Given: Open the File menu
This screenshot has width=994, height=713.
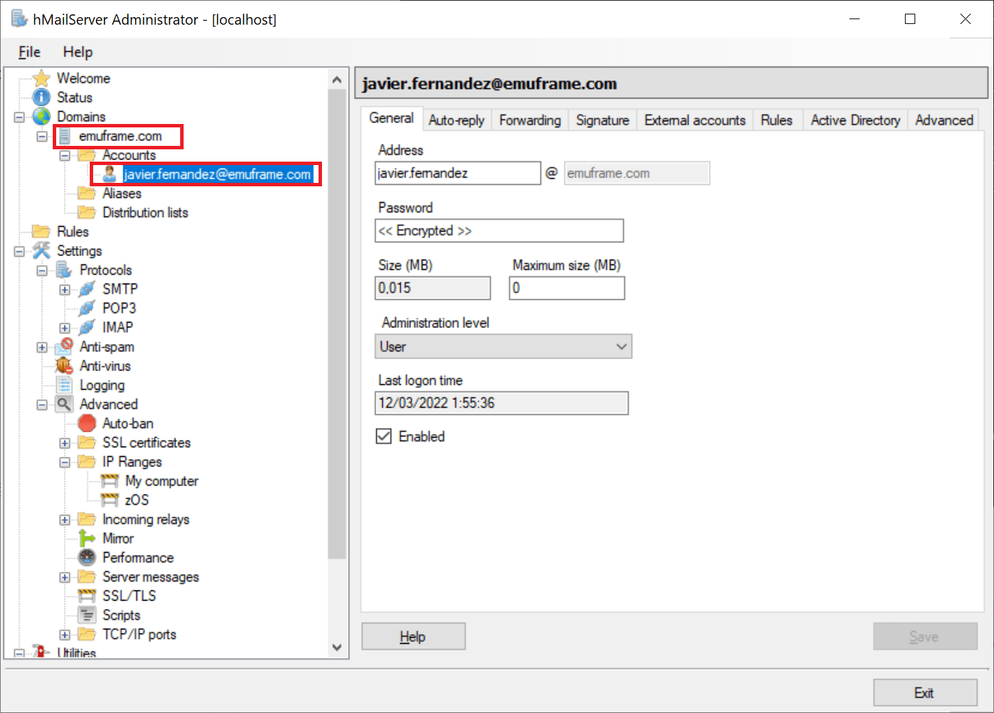Looking at the screenshot, I should tap(29, 52).
